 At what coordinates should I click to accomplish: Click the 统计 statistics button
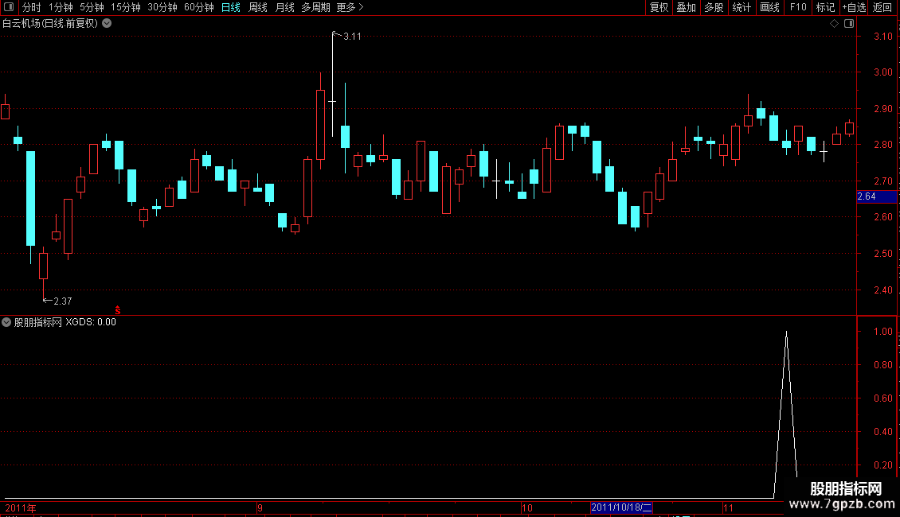pos(742,7)
